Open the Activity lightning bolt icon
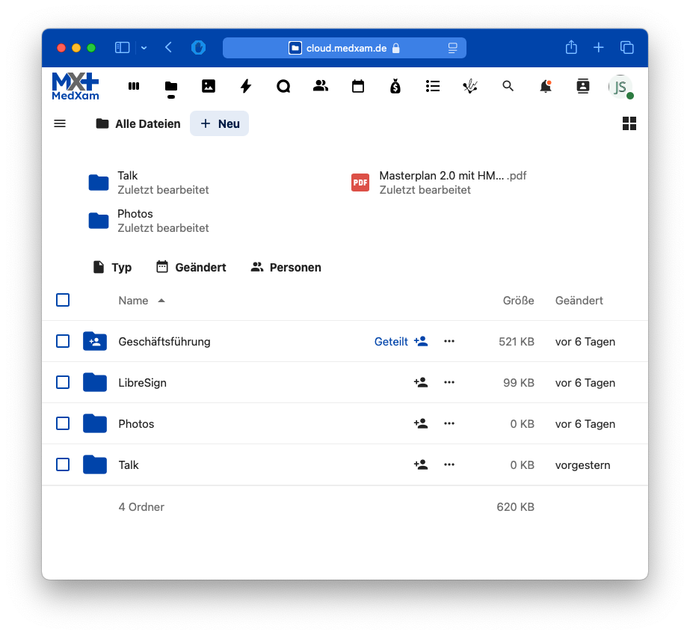This screenshot has height=635, width=690. coord(246,87)
